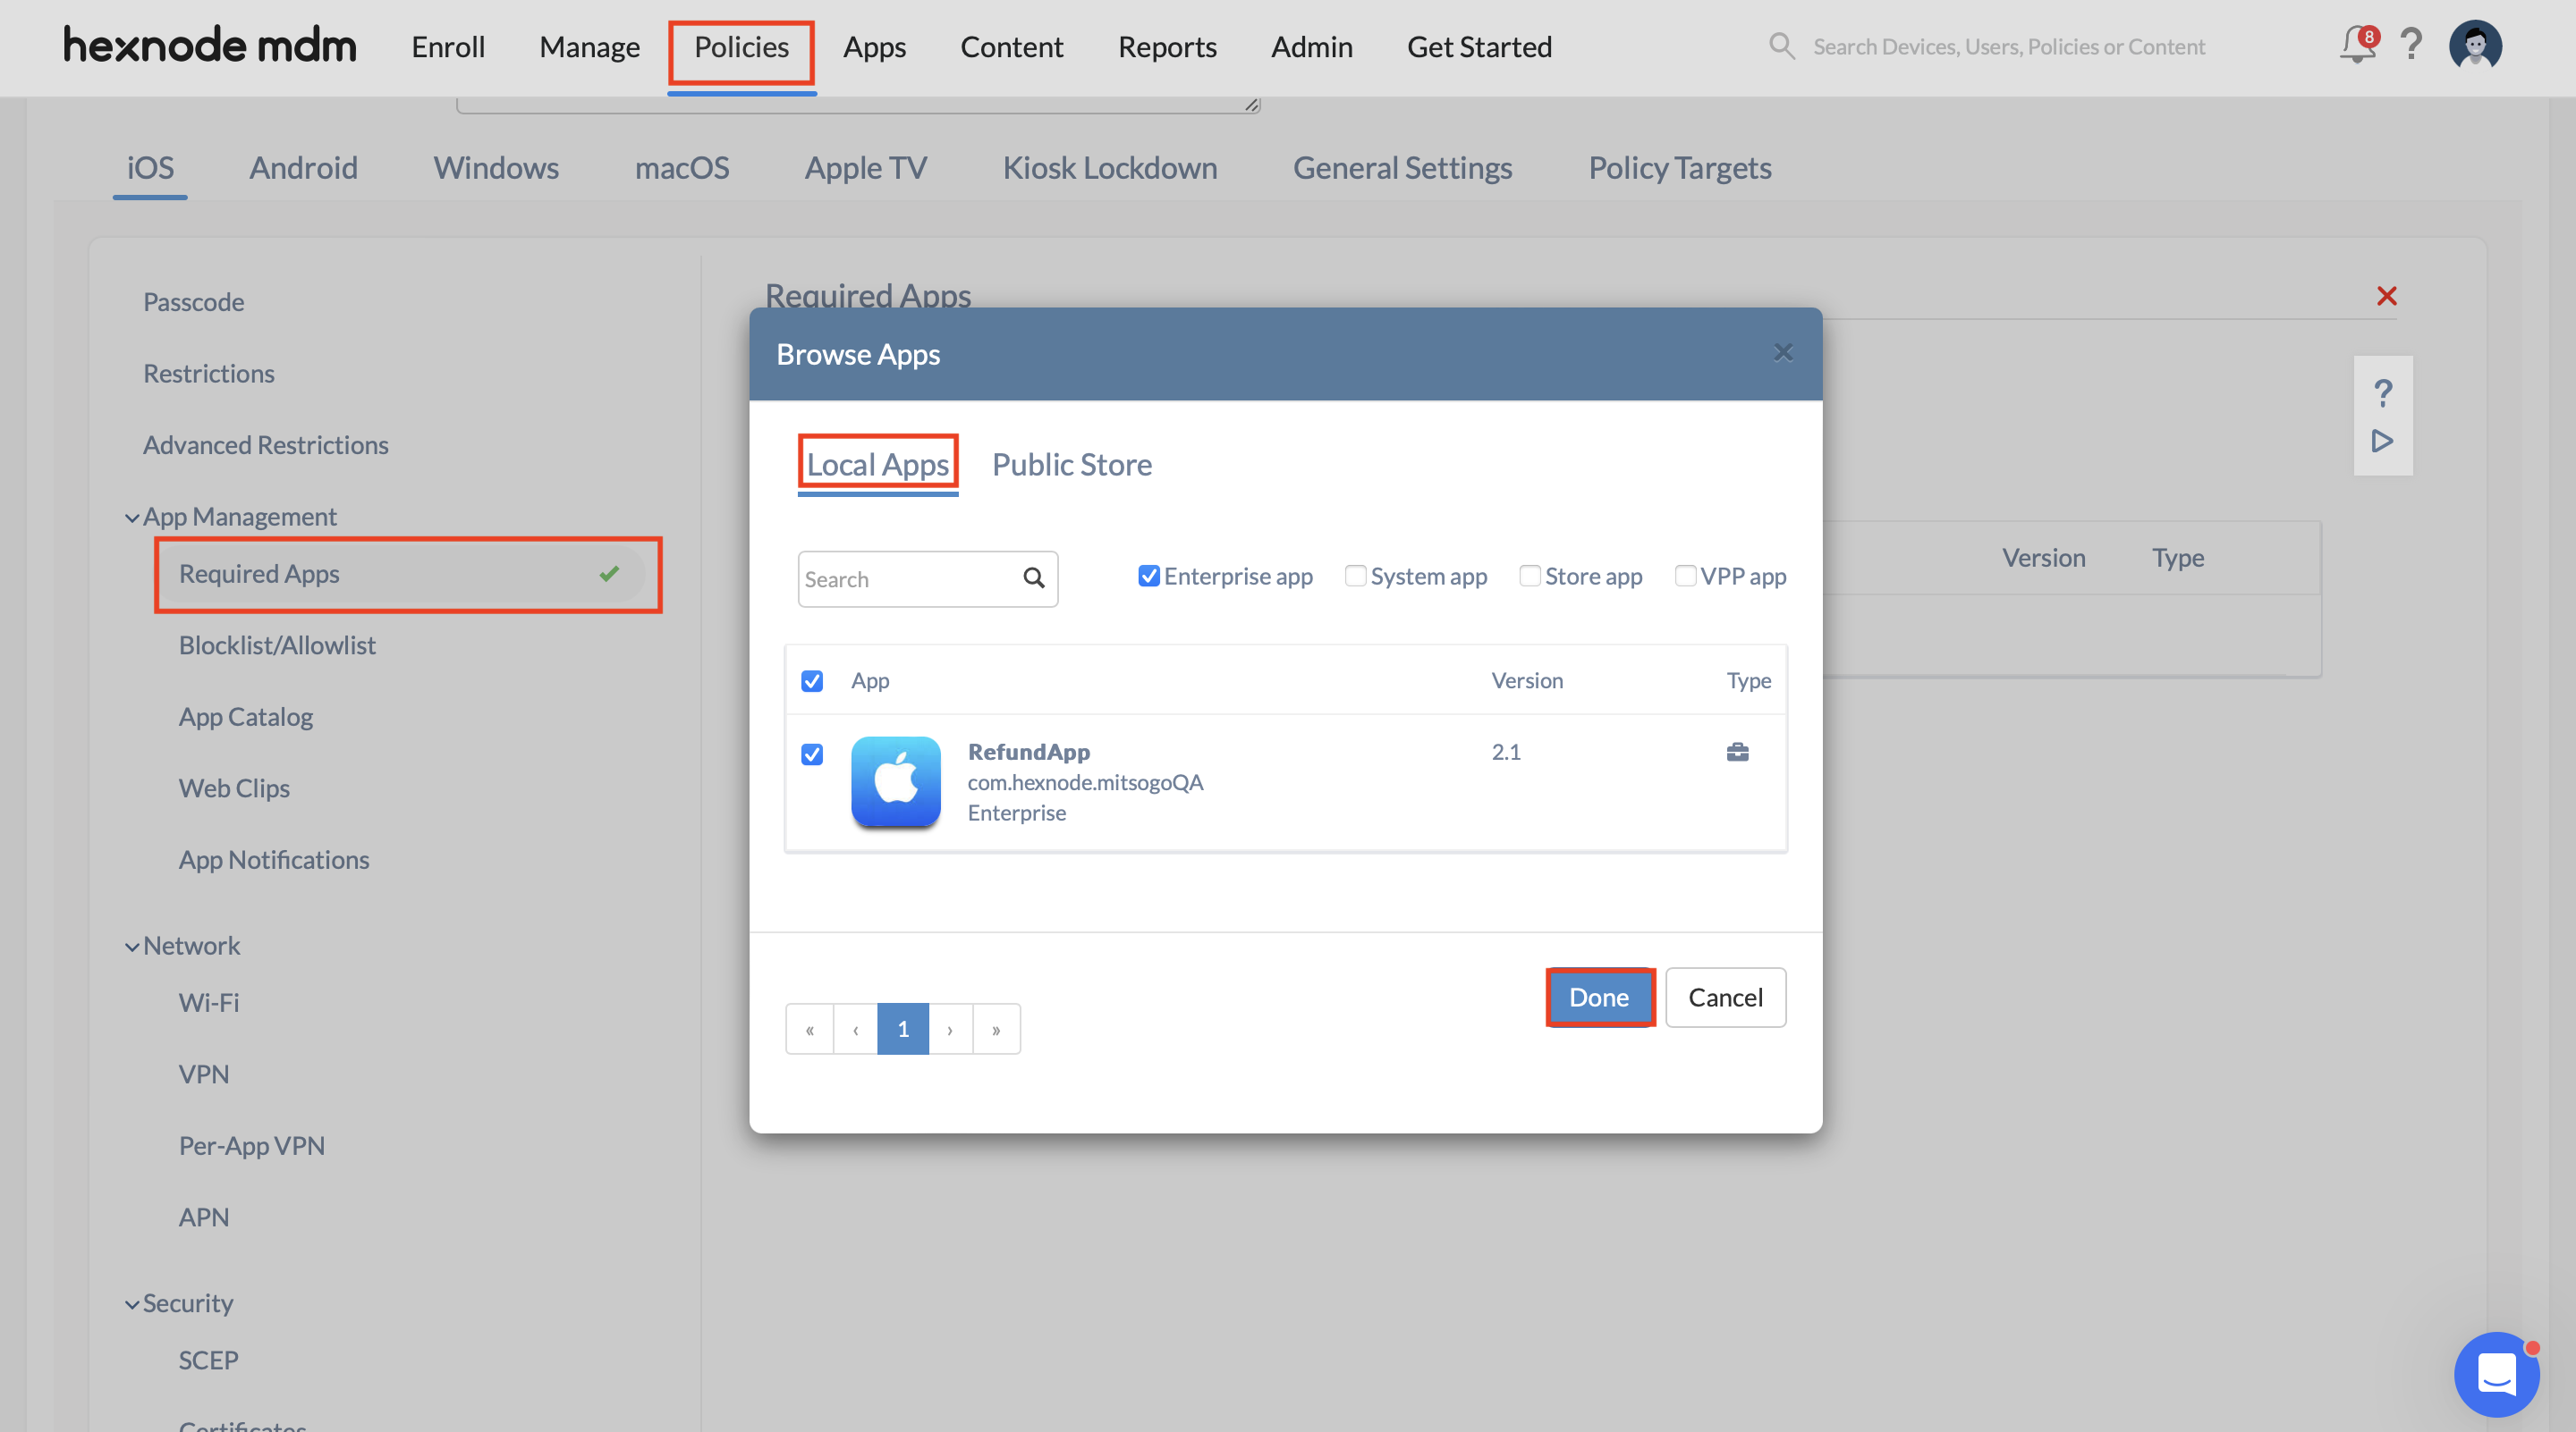Select the macOS platform tab
This screenshot has width=2576, height=1432.
[x=682, y=167]
